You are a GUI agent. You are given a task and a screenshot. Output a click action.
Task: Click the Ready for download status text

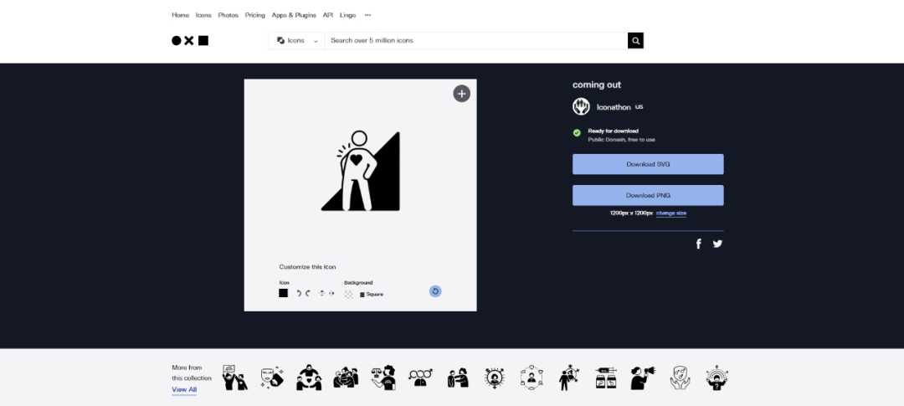click(613, 131)
